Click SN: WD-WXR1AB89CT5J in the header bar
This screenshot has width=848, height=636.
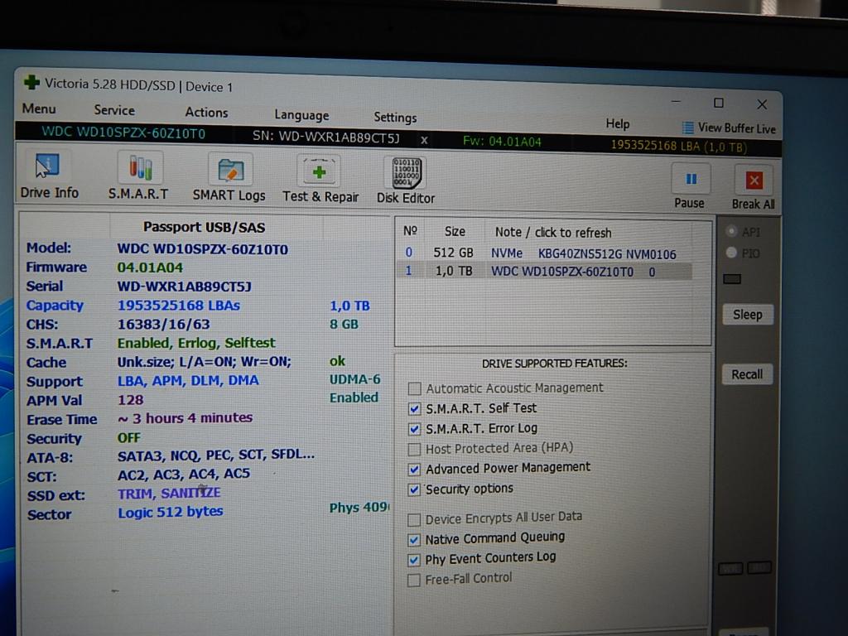click(x=325, y=137)
